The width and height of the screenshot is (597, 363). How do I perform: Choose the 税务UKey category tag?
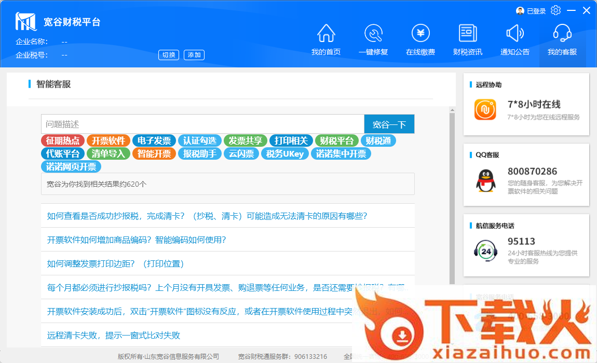click(x=285, y=153)
